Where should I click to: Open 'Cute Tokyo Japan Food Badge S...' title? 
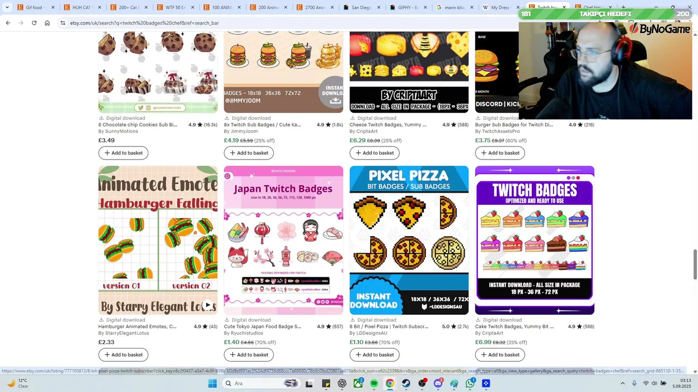(x=262, y=327)
